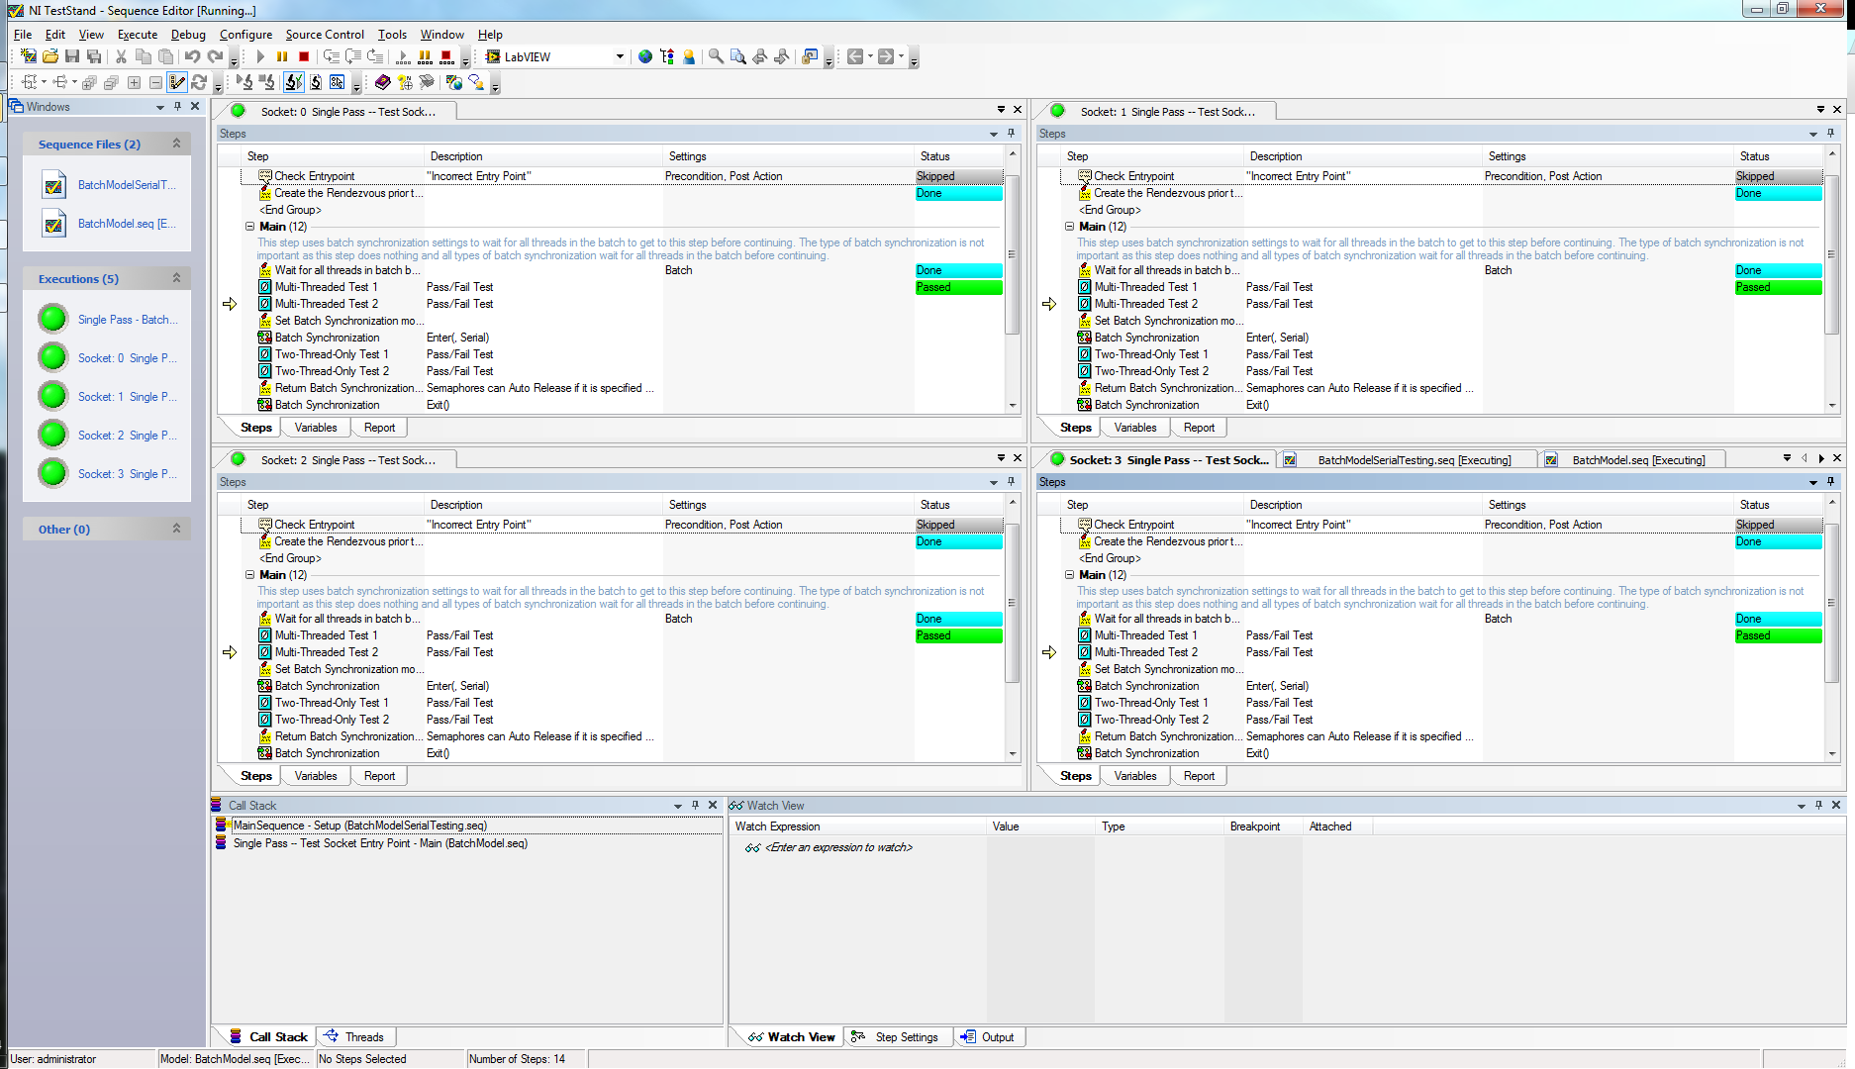Image resolution: width=1855 pixels, height=1069 pixels.
Task: Click the Navigate Back arrow toolbar icon
Action: [856, 56]
